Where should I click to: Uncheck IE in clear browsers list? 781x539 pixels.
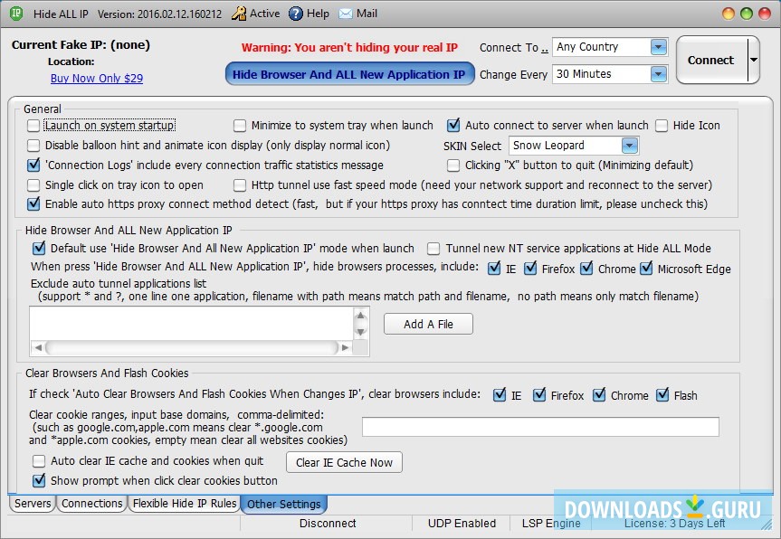pos(500,395)
